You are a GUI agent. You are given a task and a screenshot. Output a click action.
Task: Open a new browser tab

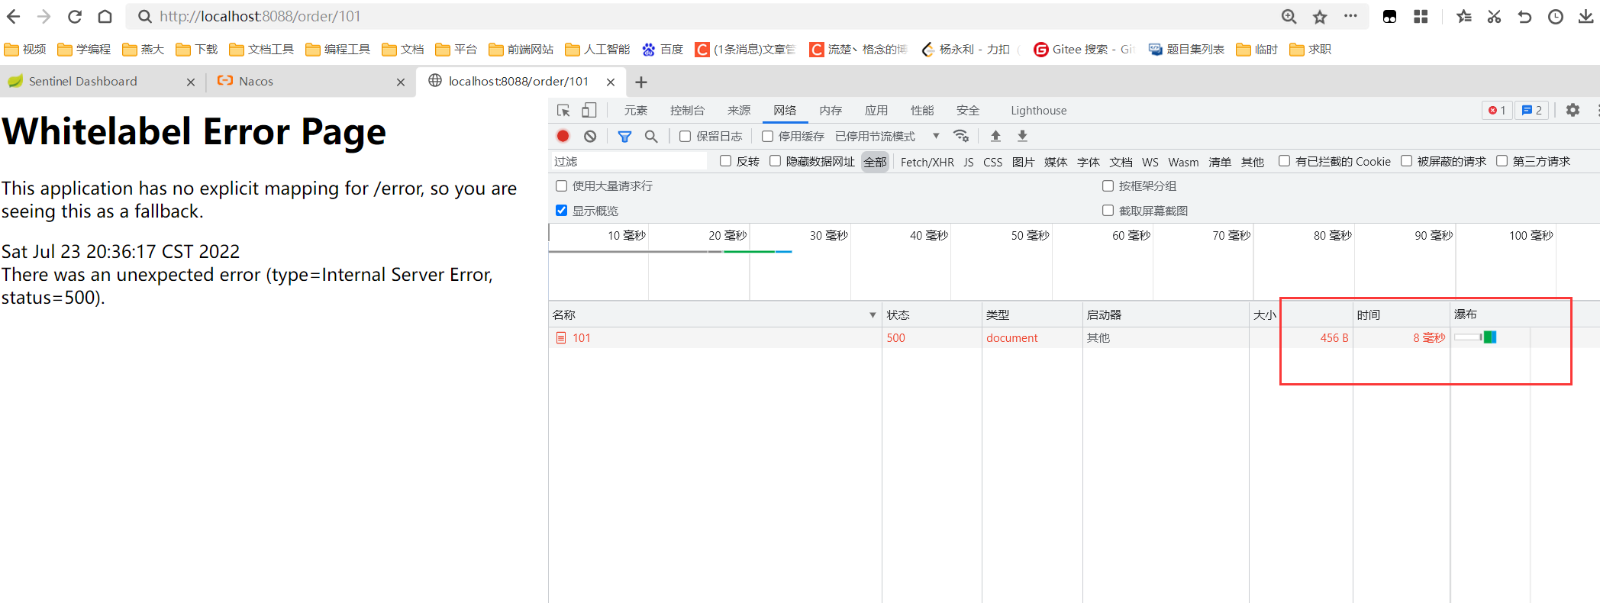click(641, 82)
